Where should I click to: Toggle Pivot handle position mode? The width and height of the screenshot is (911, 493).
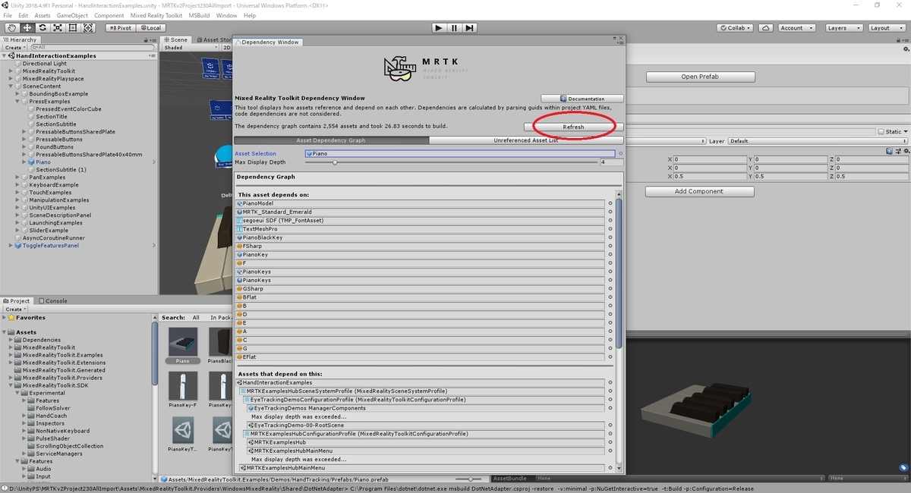[x=122, y=28]
